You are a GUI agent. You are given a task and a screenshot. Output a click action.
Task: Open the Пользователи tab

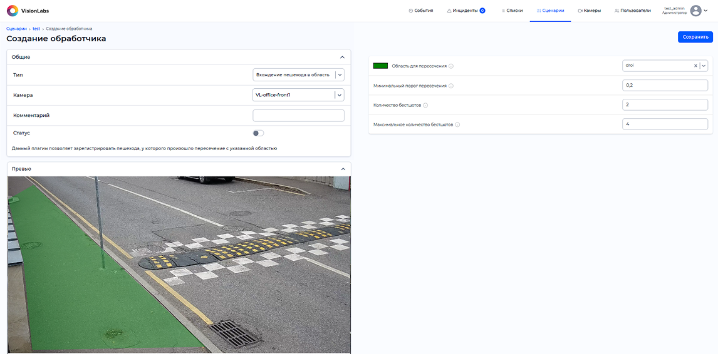pyautogui.click(x=632, y=11)
